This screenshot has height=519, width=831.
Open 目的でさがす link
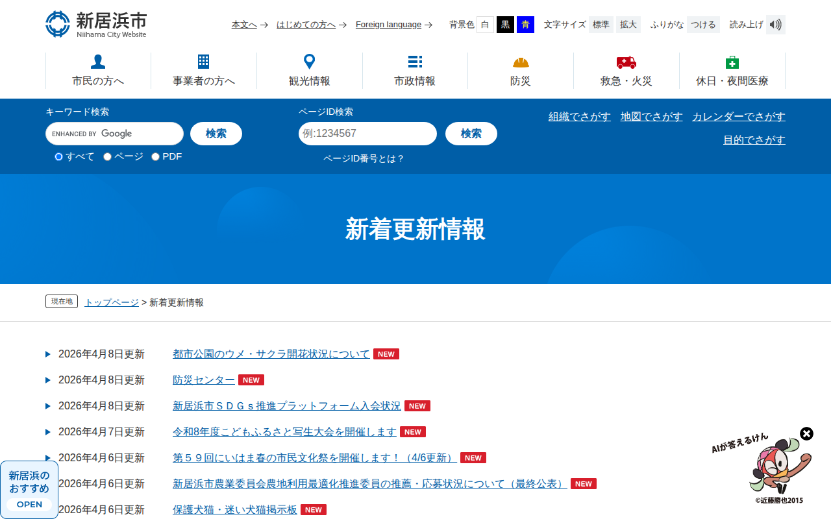pyautogui.click(x=754, y=140)
